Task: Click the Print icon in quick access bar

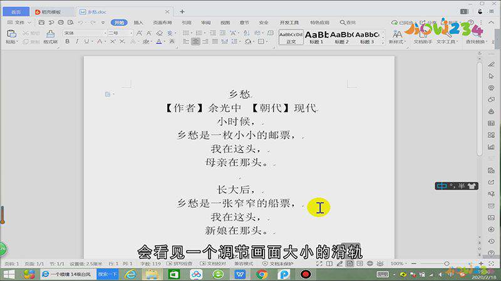Action: pyautogui.click(x=61, y=22)
